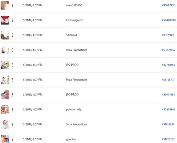The width and height of the screenshot is (177, 143).
Task: Open more options for sakai2132000 row
Action: point(13,5)
